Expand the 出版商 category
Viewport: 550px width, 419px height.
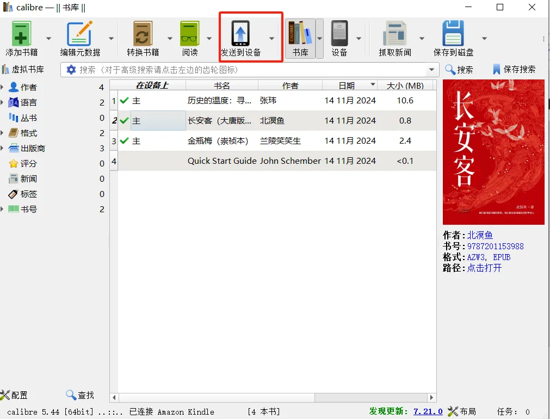[2, 148]
